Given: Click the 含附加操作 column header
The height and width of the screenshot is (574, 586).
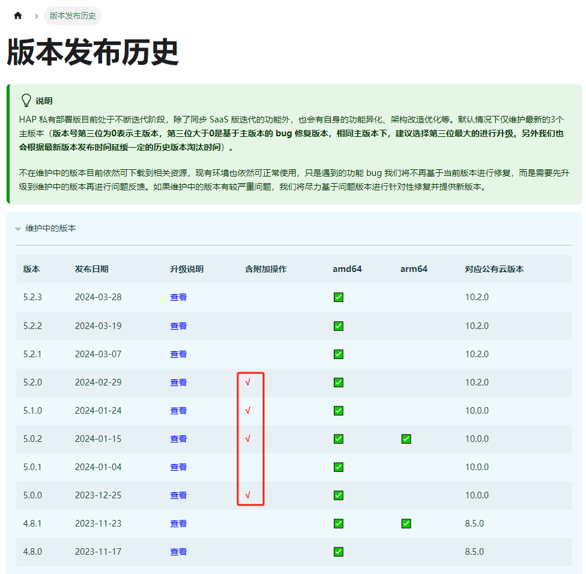Looking at the screenshot, I should pyautogui.click(x=265, y=269).
